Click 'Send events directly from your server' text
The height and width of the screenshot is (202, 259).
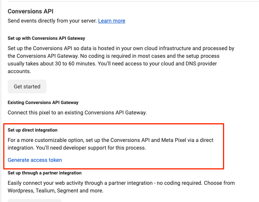click(x=52, y=21)
